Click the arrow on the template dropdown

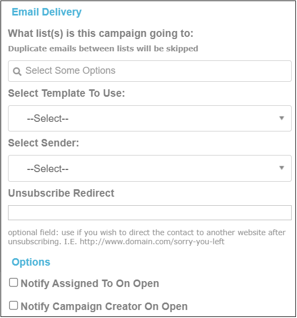[282, 118]
